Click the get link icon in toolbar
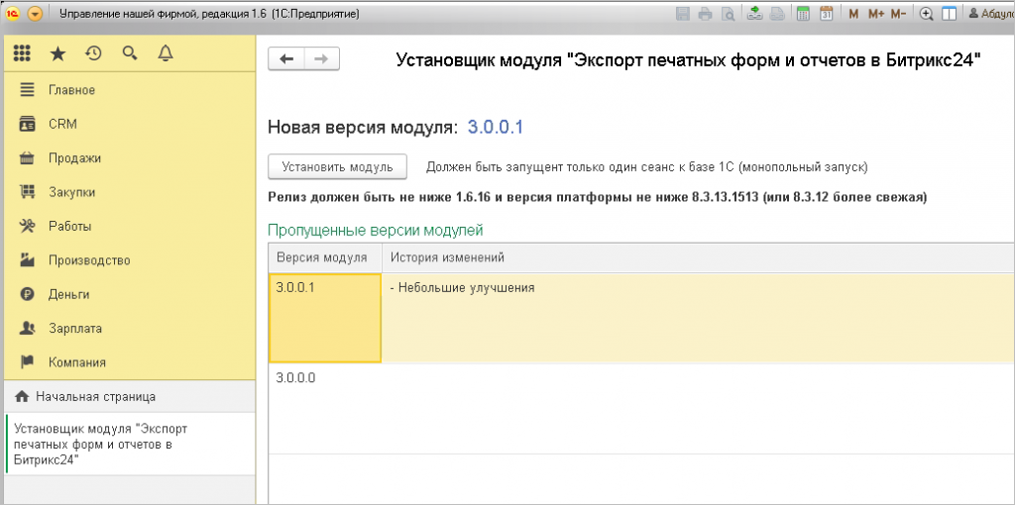 754,14
